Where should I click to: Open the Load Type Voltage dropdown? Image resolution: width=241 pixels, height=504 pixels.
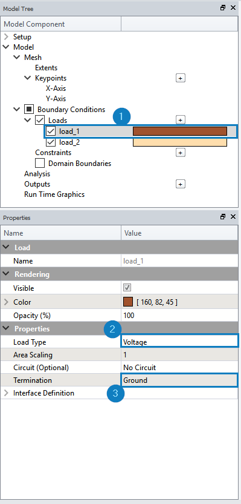(179, 342)
